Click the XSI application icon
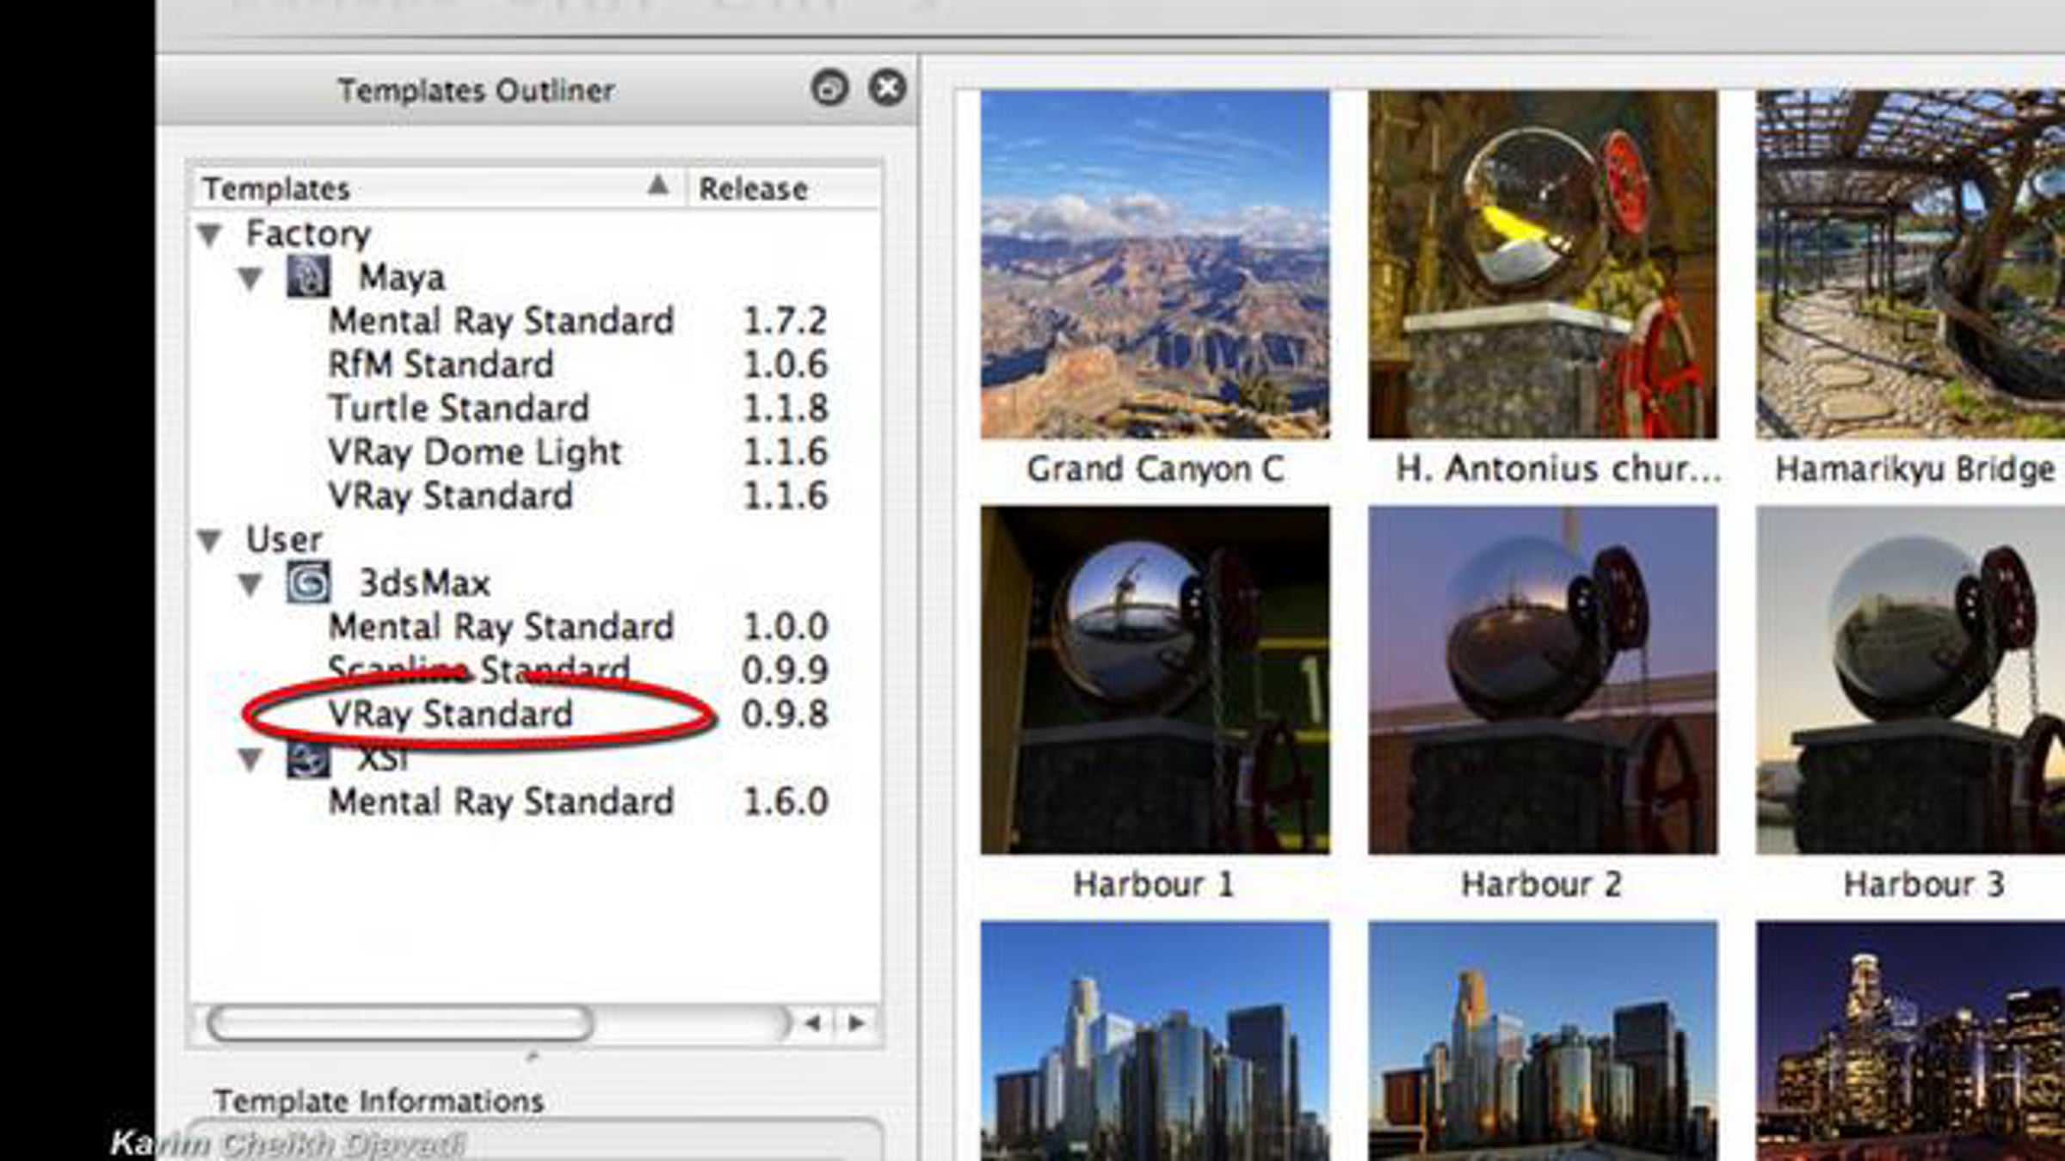This screenshot has width=2065, height=1161. (x=307, y=760)
